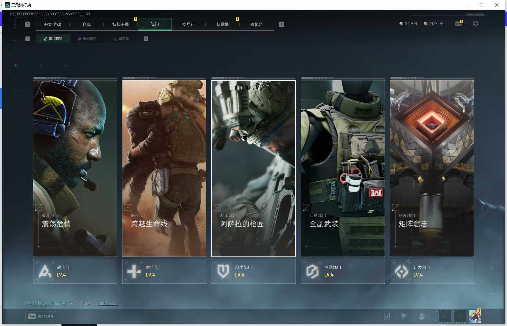Click the 申请入队 link in chat
This screenshot has width=507, height=326.
(x=108, y=304)
